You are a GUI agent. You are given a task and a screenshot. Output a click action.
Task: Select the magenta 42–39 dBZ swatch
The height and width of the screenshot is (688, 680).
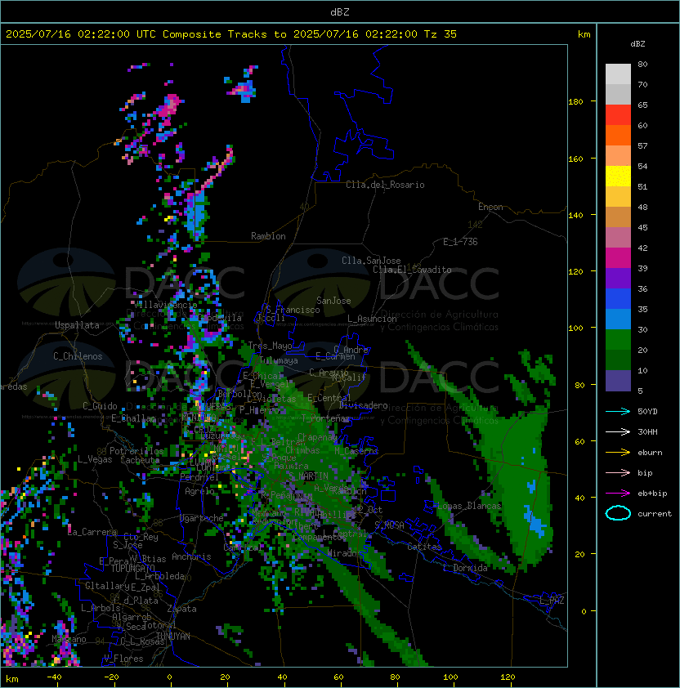pyautogui.click(x=618, y=258)
